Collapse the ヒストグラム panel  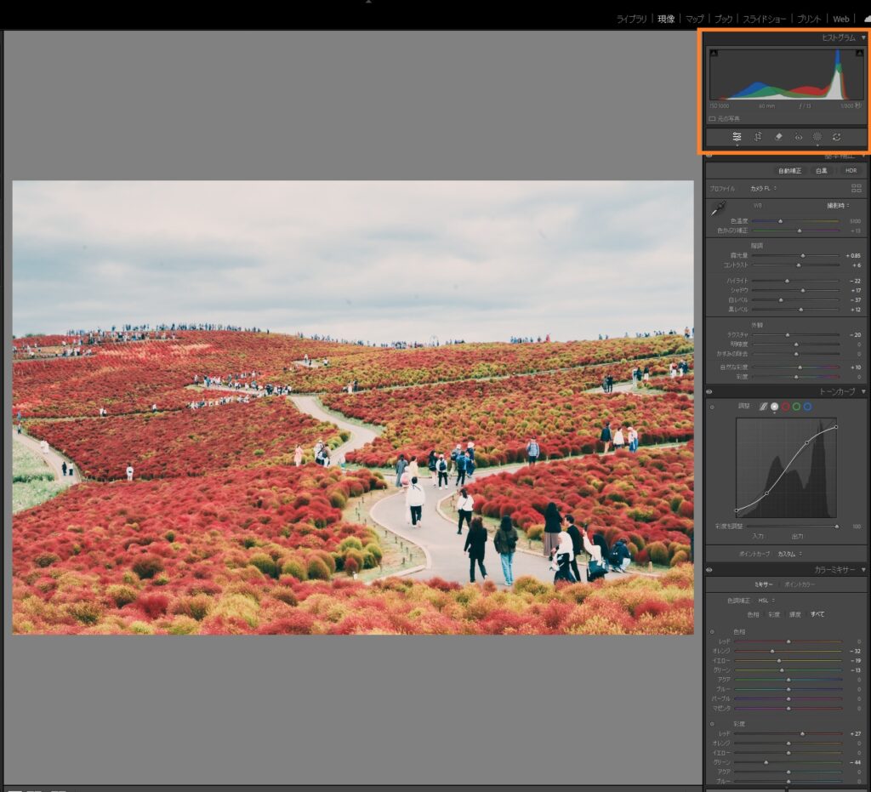(863, 37)
